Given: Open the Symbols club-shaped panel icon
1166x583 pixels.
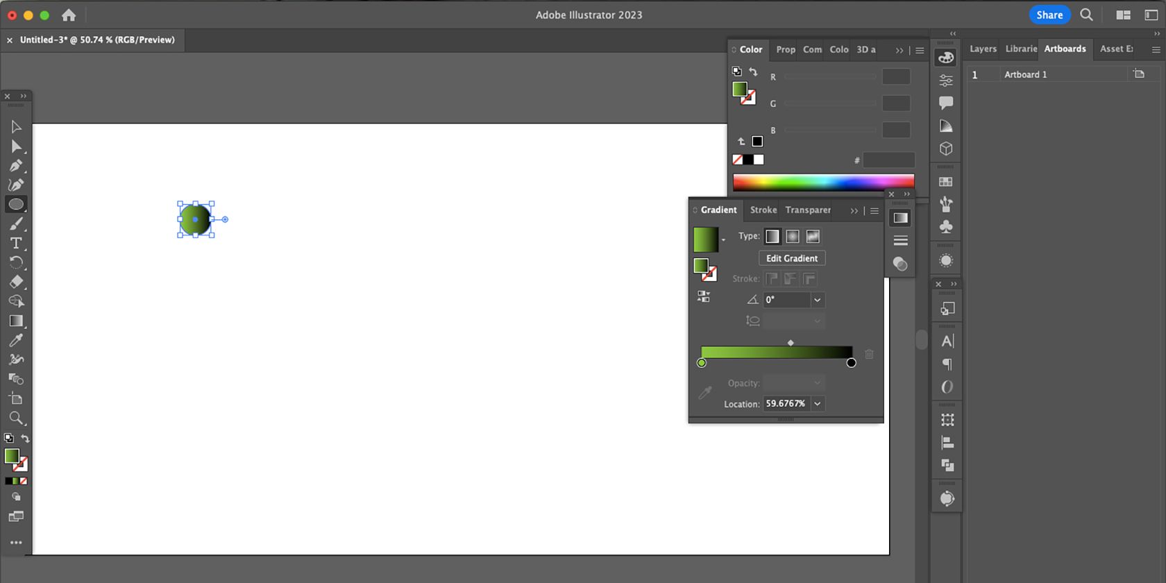Looking at the screenshot, I should (x=946, y=227).
